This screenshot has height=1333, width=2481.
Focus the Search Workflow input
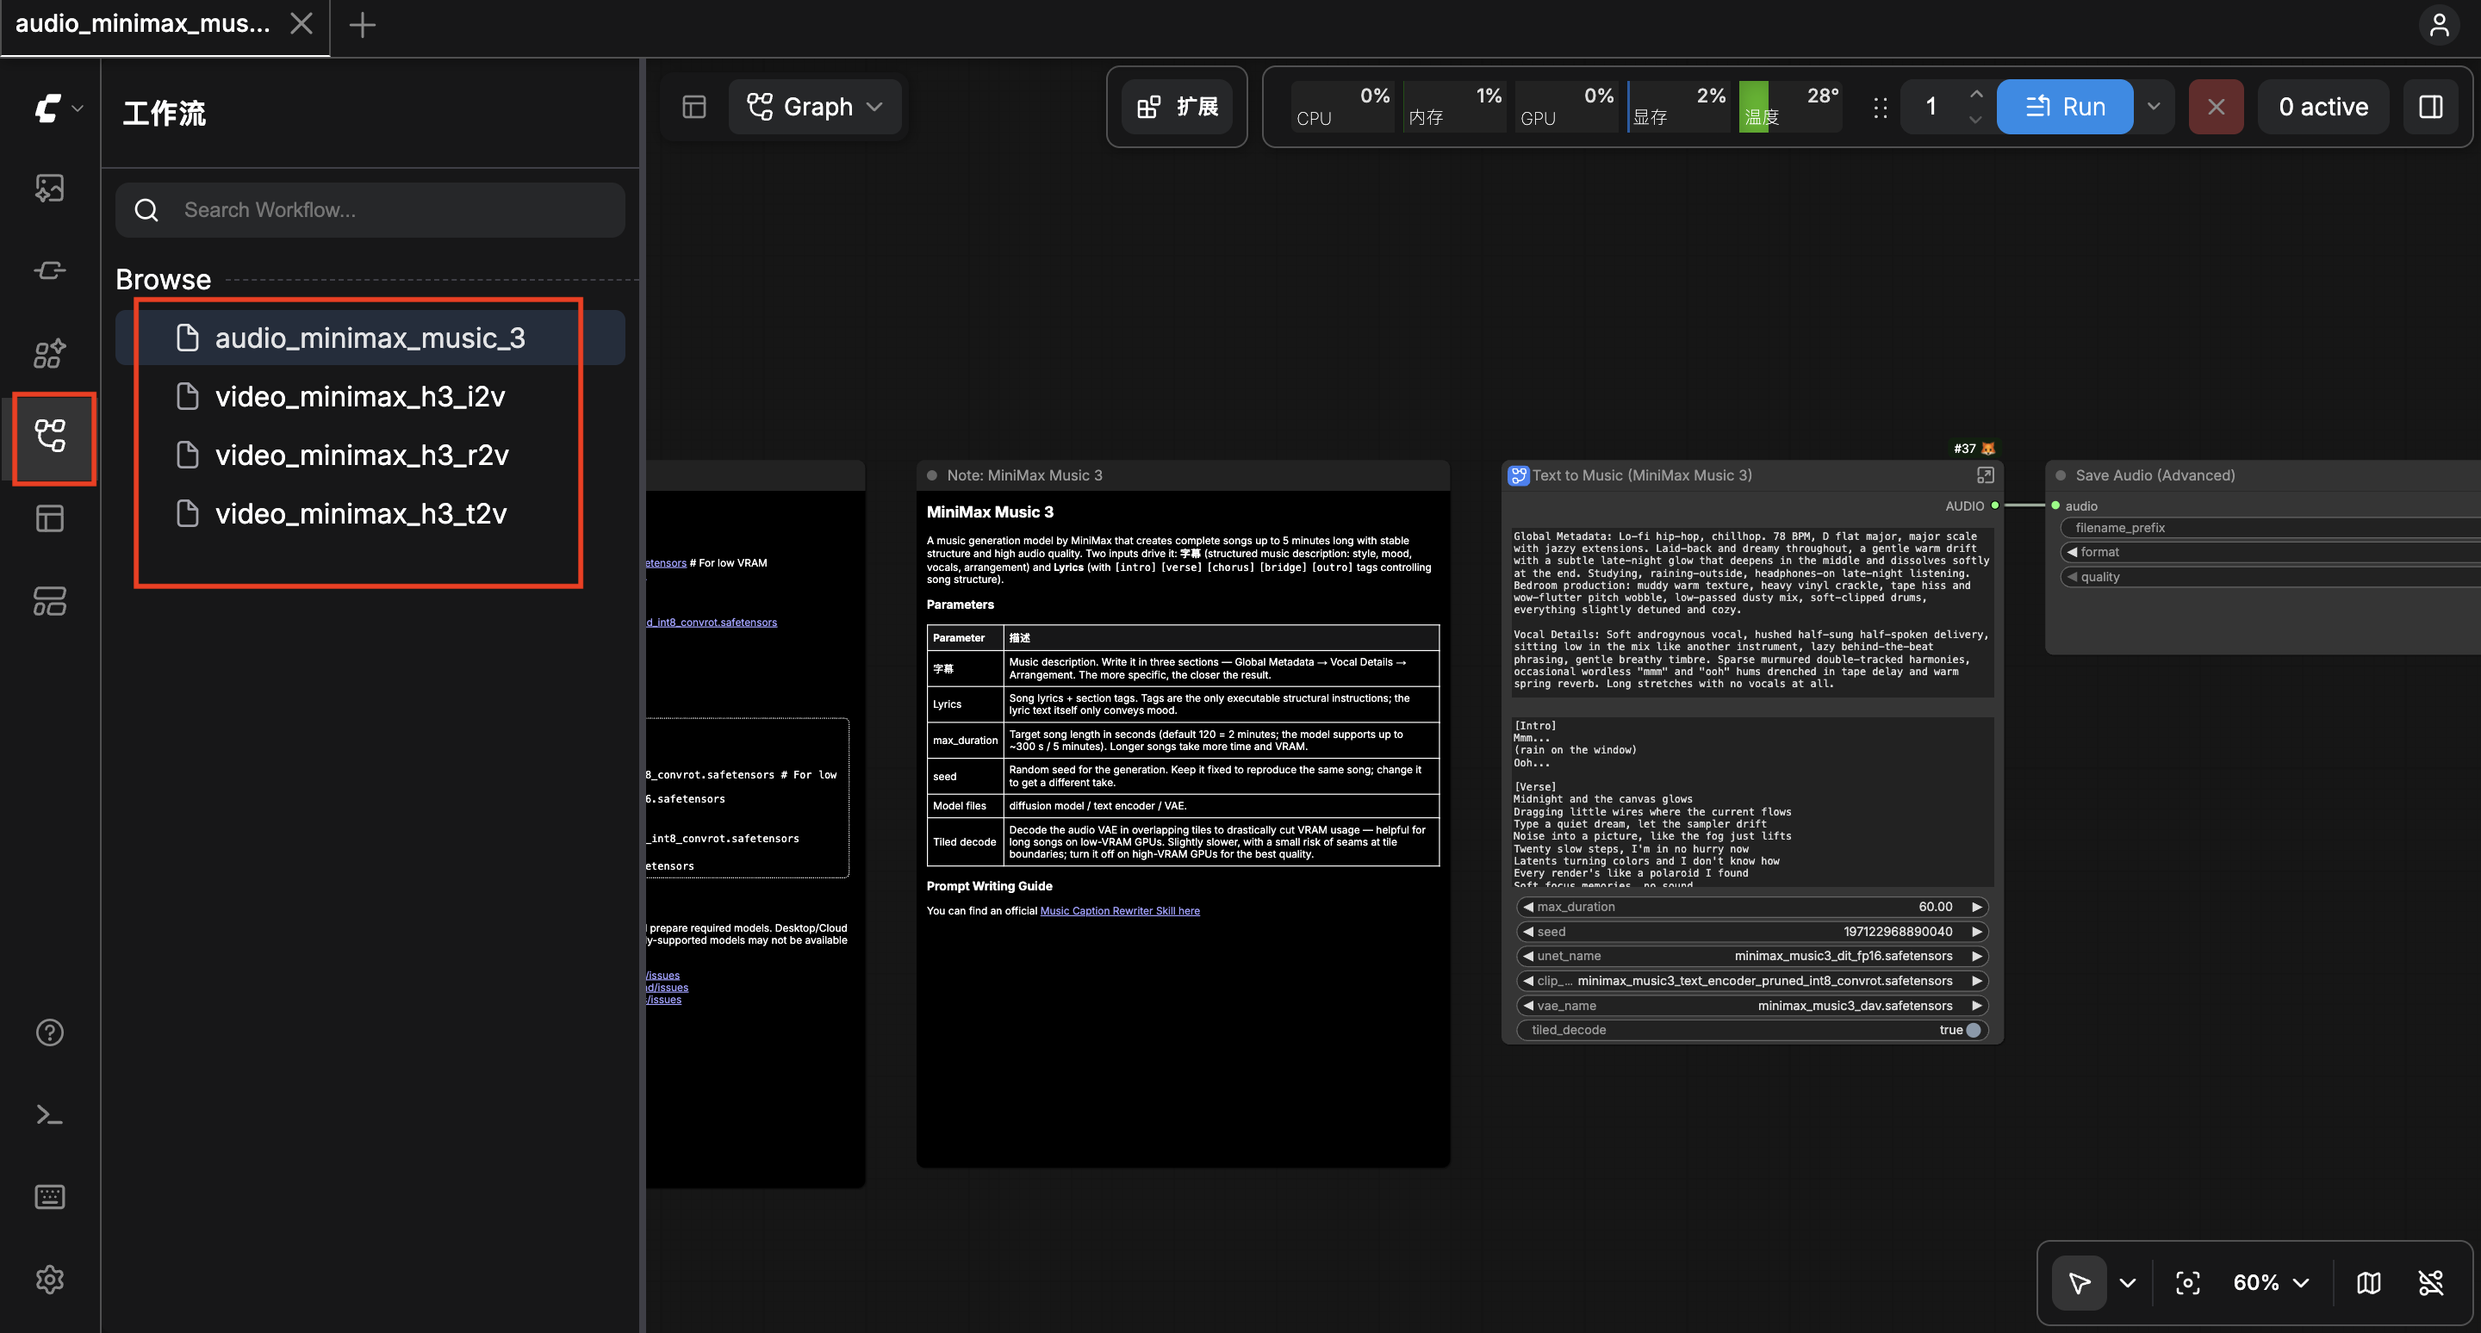point(370,210)
